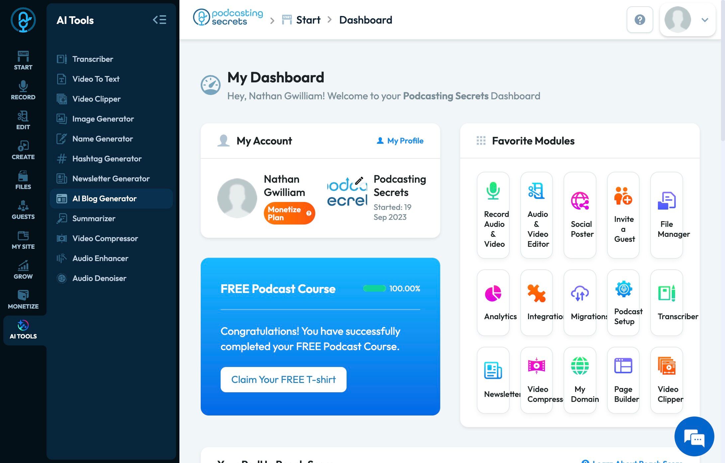Click the course progress bar
This screenshot has width=725, height=463.
[374, 288]
